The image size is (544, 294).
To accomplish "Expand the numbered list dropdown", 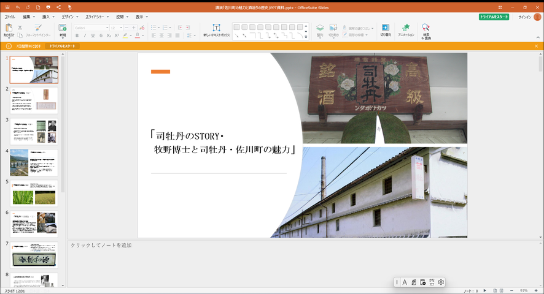I will pos(170,28).
